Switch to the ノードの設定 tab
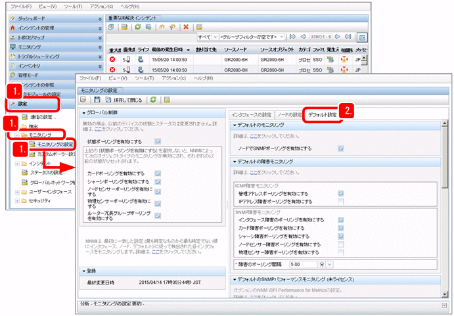Screen dimensions: 454x316 289,115
